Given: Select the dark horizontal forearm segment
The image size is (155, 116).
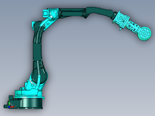Looking at the screenshot, I should (72, 13).
